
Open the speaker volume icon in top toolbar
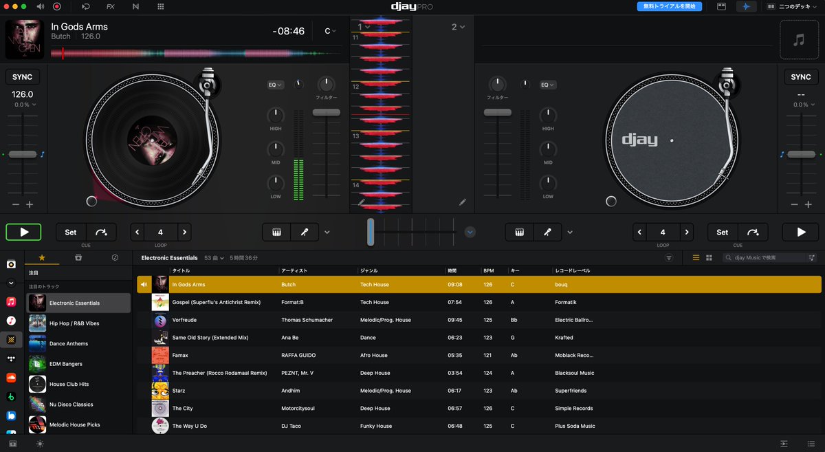(40, 6)
